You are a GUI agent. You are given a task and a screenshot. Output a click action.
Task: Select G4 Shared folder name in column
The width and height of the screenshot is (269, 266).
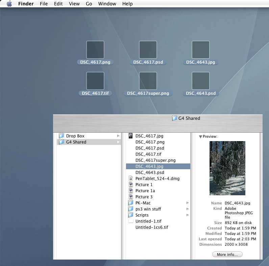(76, 142)
